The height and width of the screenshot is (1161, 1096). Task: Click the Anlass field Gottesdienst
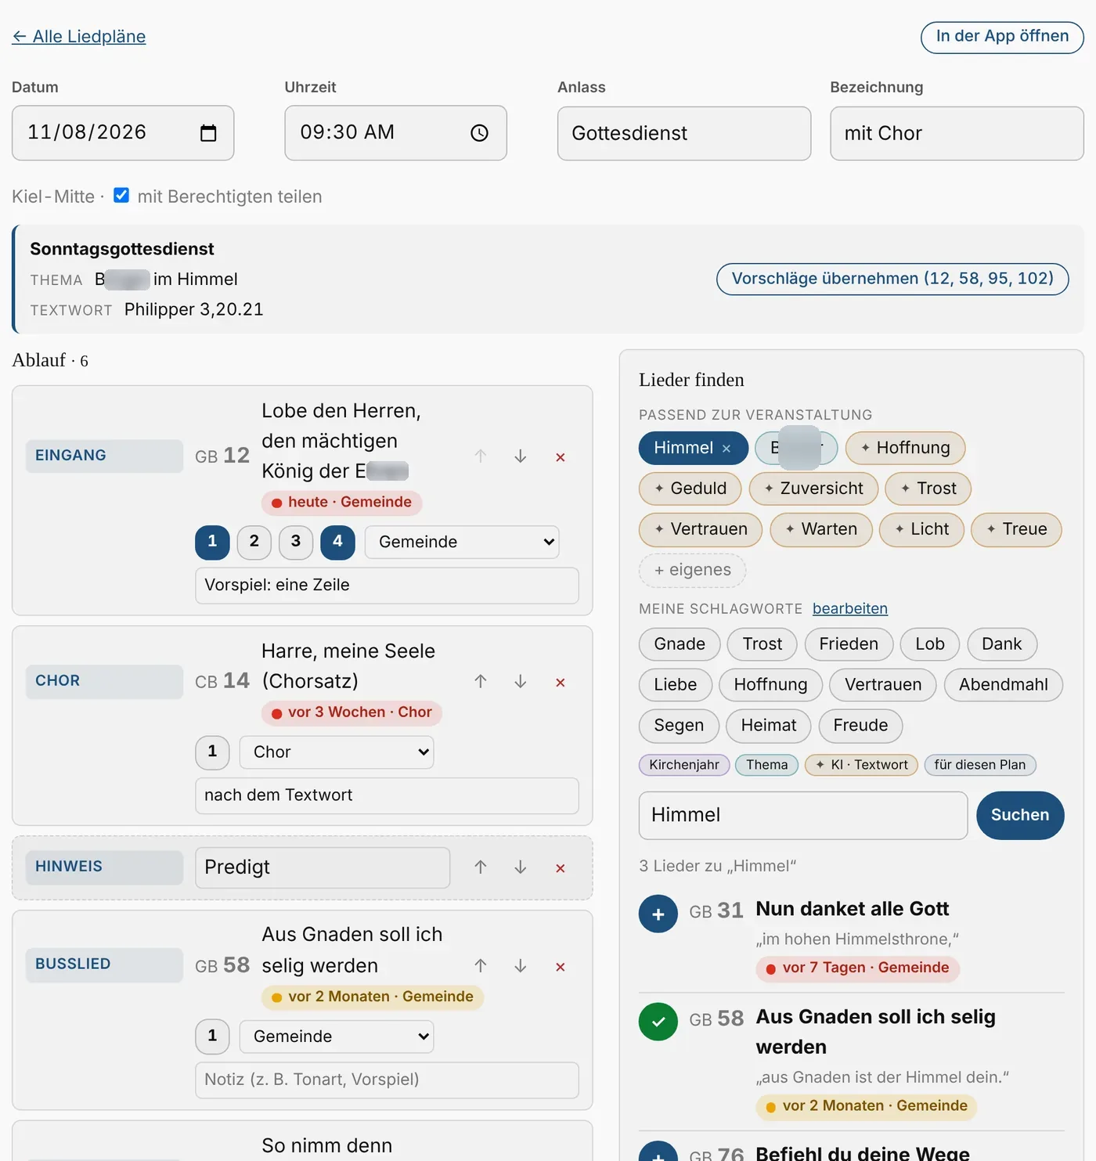tap(684, 134)
